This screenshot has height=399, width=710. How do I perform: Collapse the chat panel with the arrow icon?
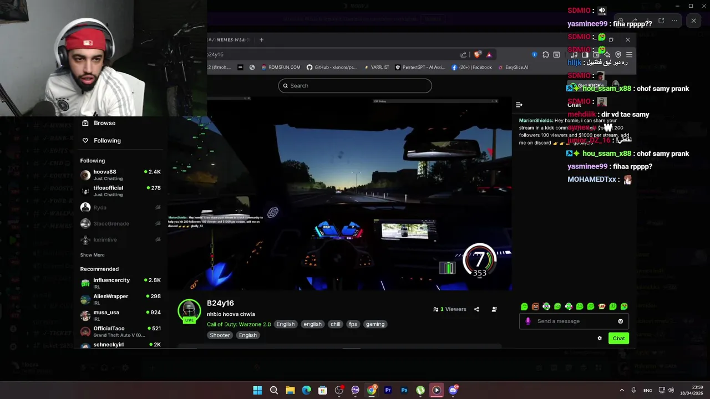[x=519, y=105]
